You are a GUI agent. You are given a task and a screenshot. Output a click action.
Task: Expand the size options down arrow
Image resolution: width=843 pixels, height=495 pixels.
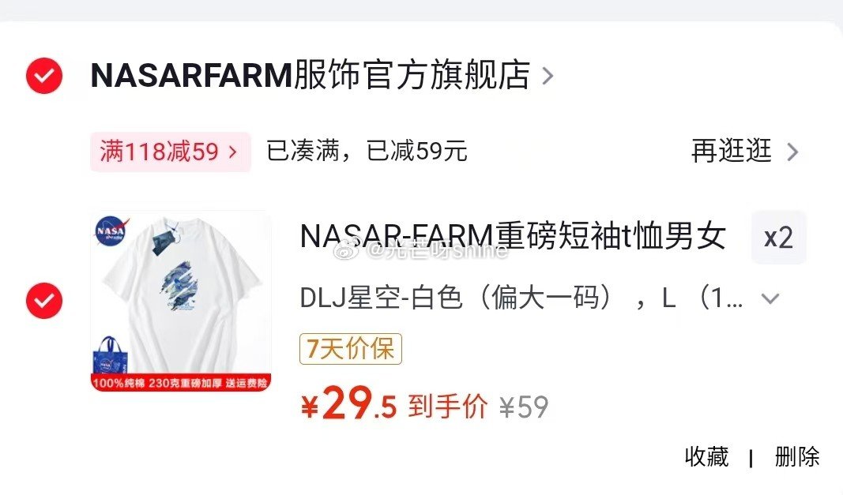coord(770,299)
